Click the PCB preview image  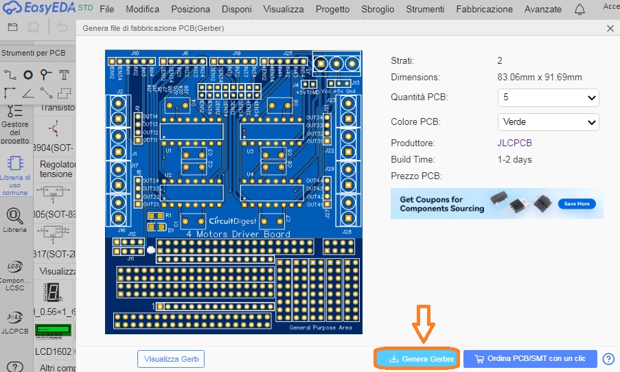233,191
